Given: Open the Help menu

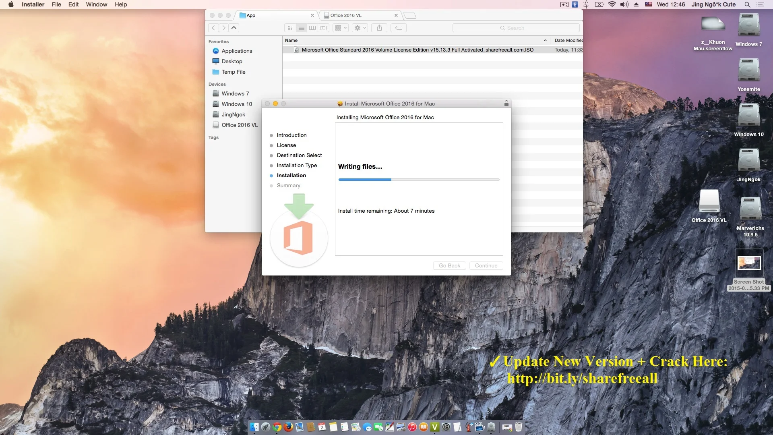Looking at the screenshot, I should [121, 4].
